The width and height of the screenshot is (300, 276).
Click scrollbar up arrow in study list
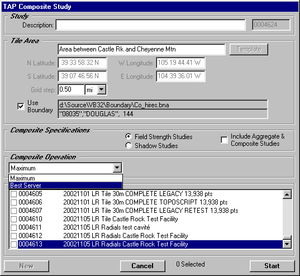click(287, 194)
